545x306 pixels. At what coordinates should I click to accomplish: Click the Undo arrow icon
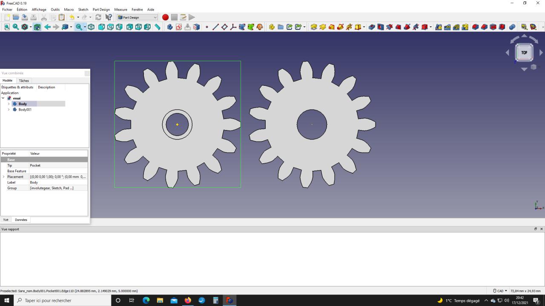pos(72,17)
